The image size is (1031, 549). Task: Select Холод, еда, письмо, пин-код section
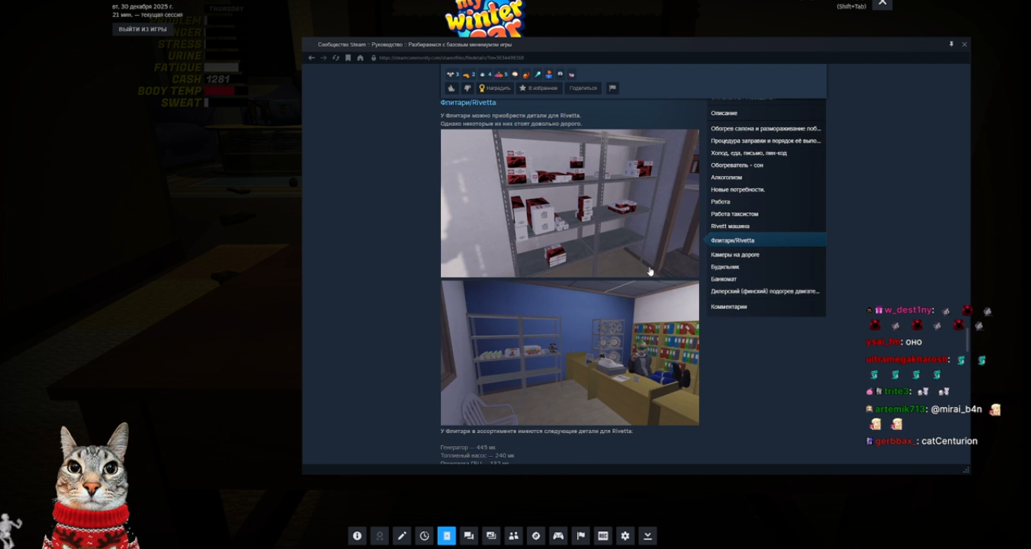749,153
